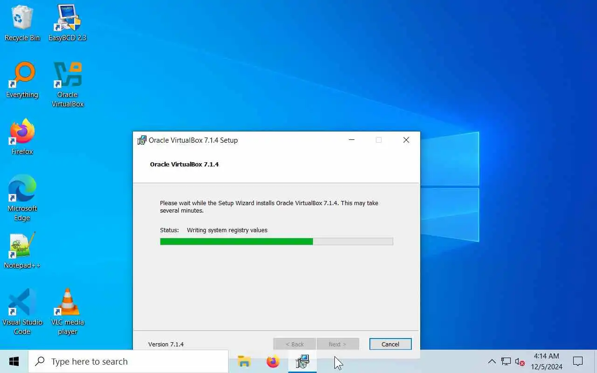Launch Firefox from the taskbar

pos(273,361)
